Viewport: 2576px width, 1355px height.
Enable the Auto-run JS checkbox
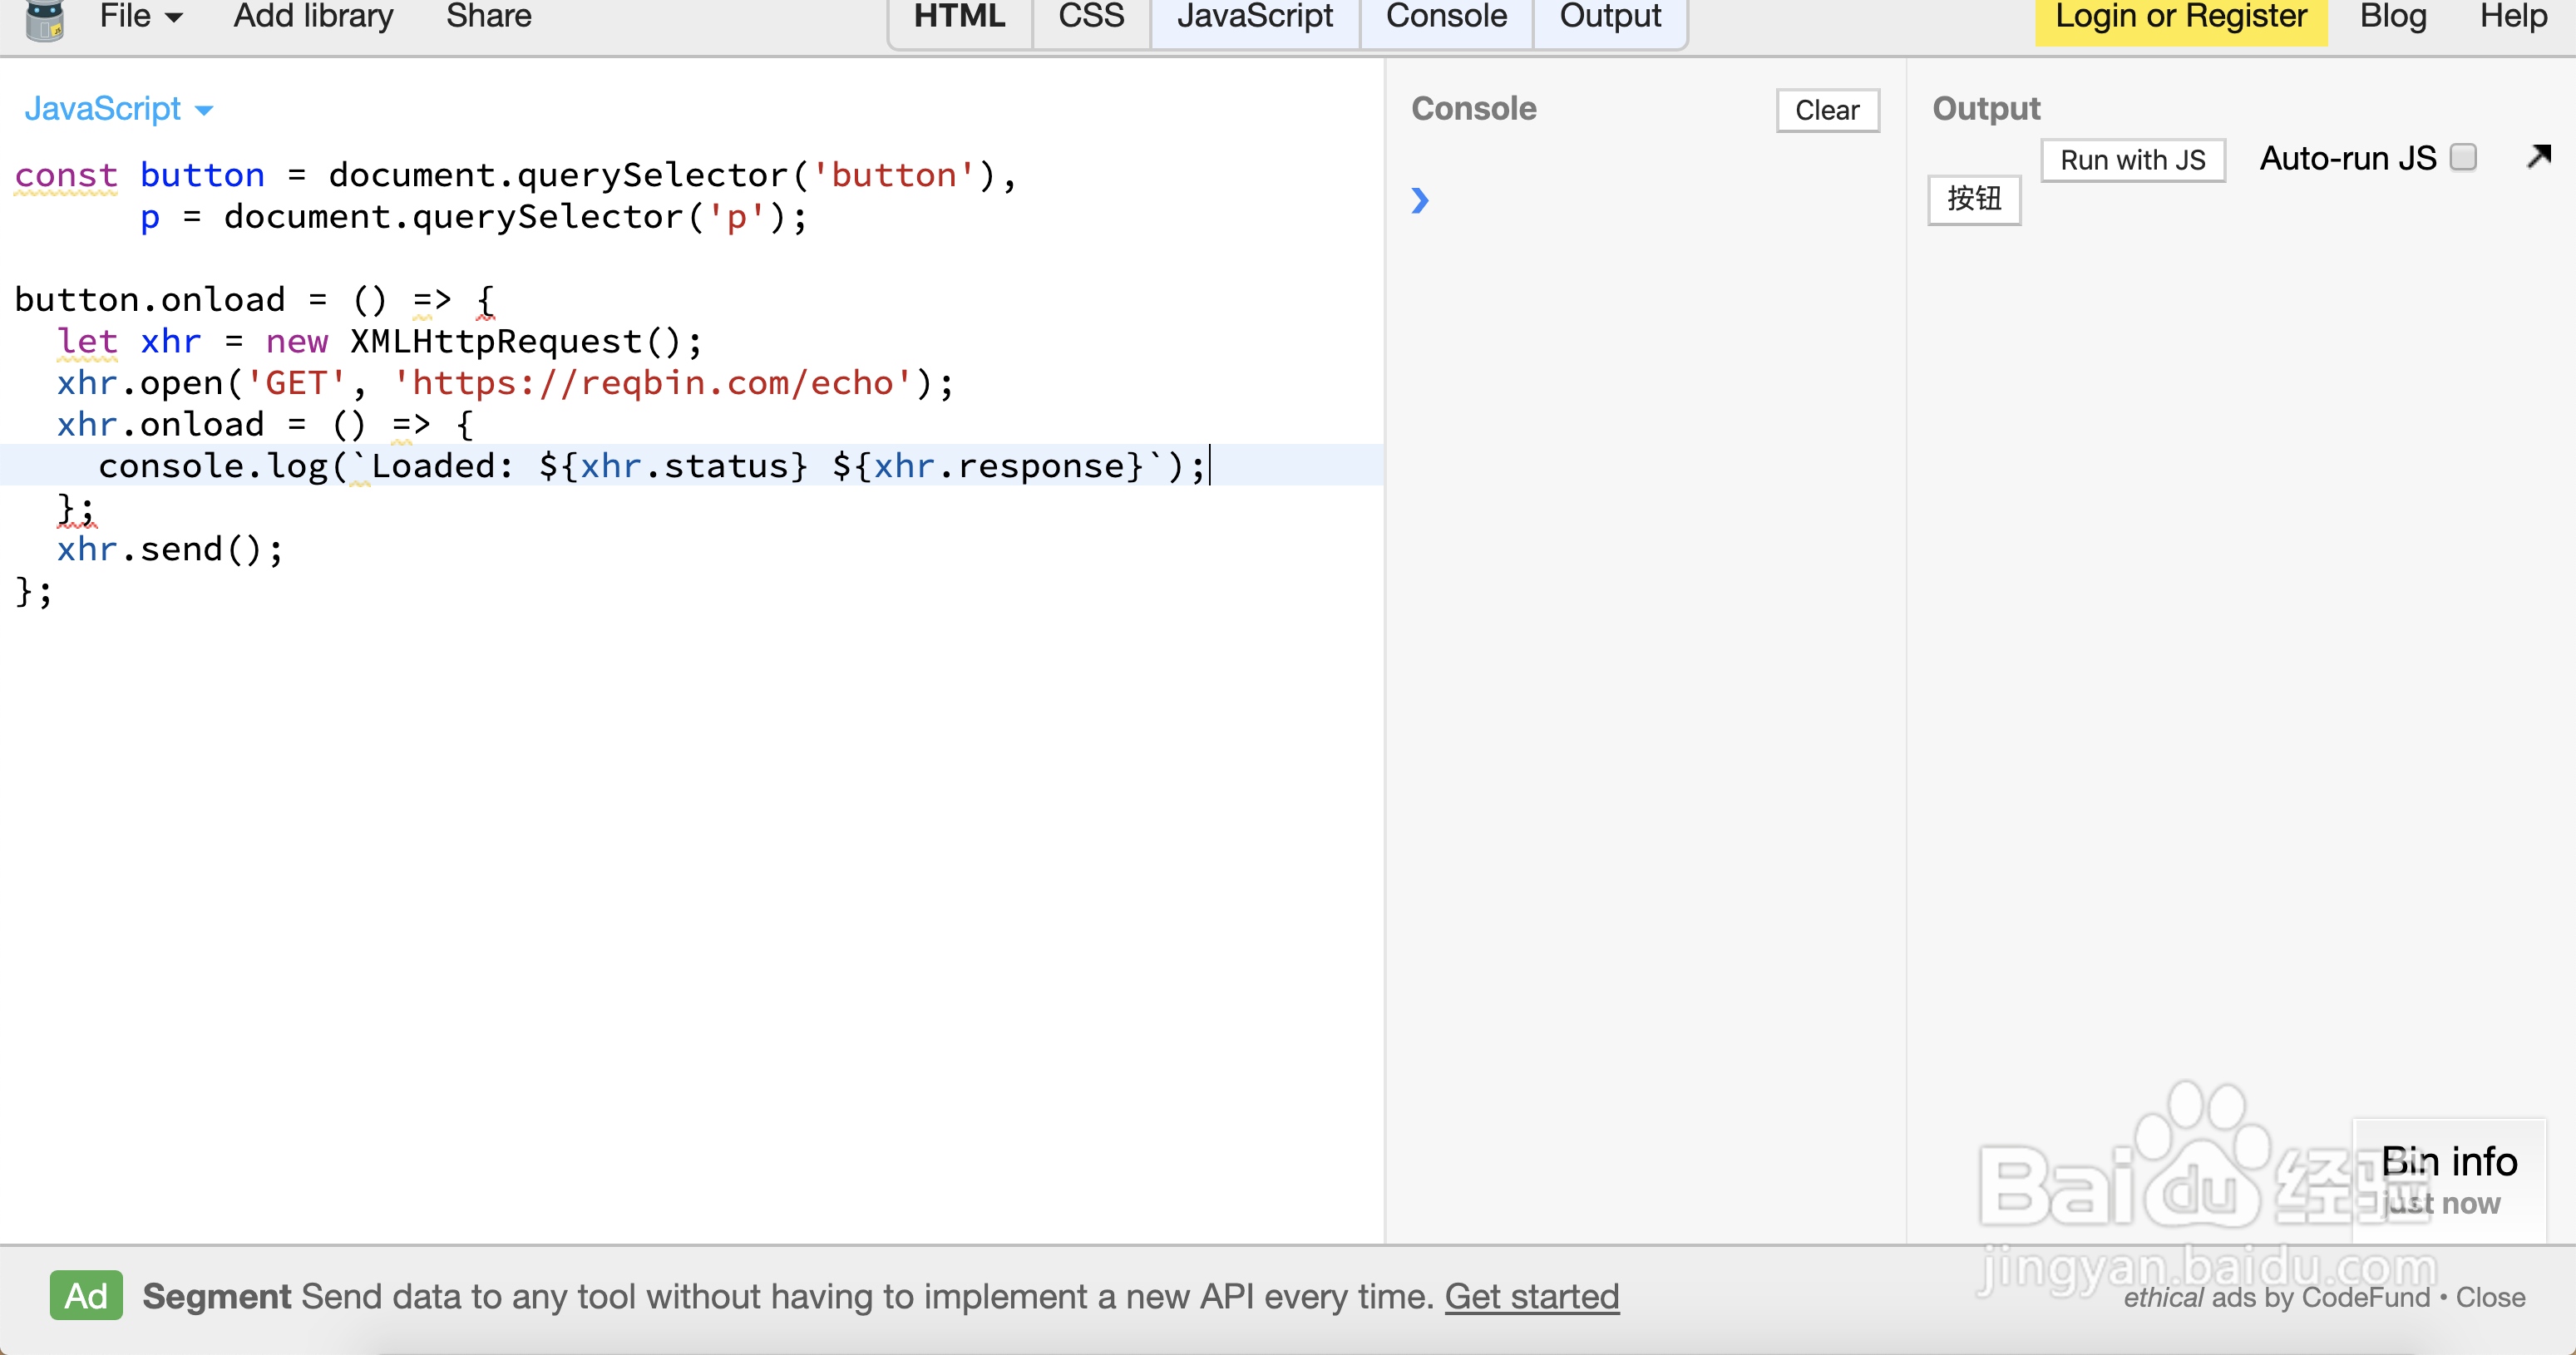pos(2463,158)
